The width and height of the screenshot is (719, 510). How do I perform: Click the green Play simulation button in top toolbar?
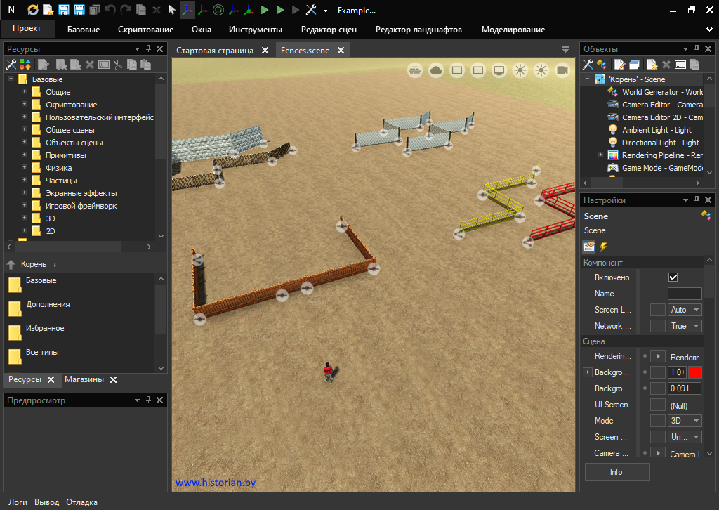(x=265, y=10)
